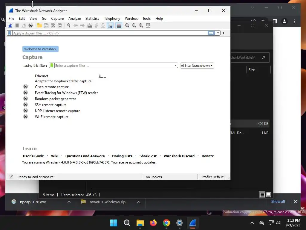The width and height of the screenshot is (306, 230).
Task: Click the gear next to Wi-Fi remote capture
Action: point(26,116)
